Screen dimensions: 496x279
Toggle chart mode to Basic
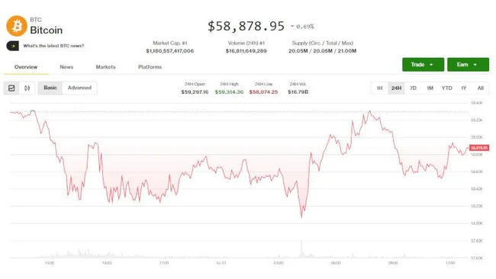coord(50,88)
